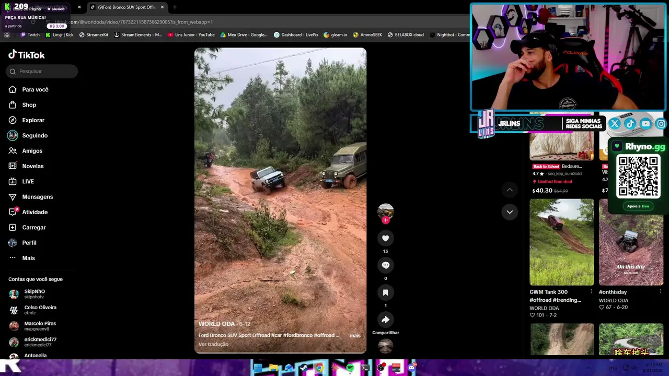Open the spinning music disc sound icon
The height and width of the screenshot is (376, 669).
pyautogui.click(x=386, y=346)
